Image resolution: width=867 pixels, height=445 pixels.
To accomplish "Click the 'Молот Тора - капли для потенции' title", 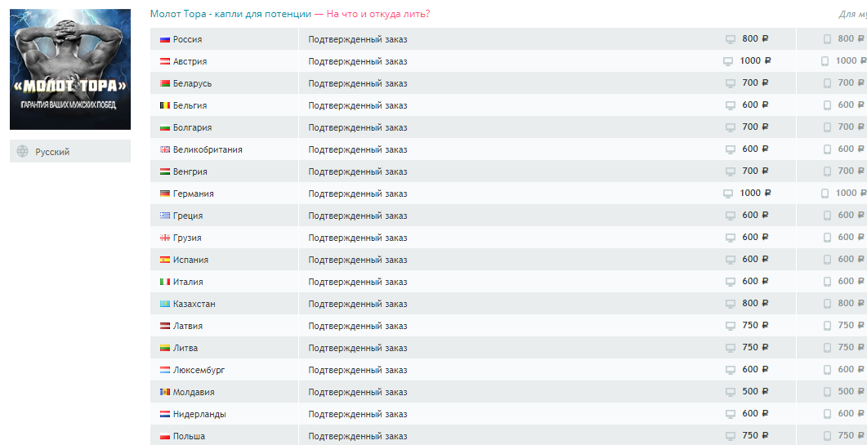I will [x=230, y=14].
